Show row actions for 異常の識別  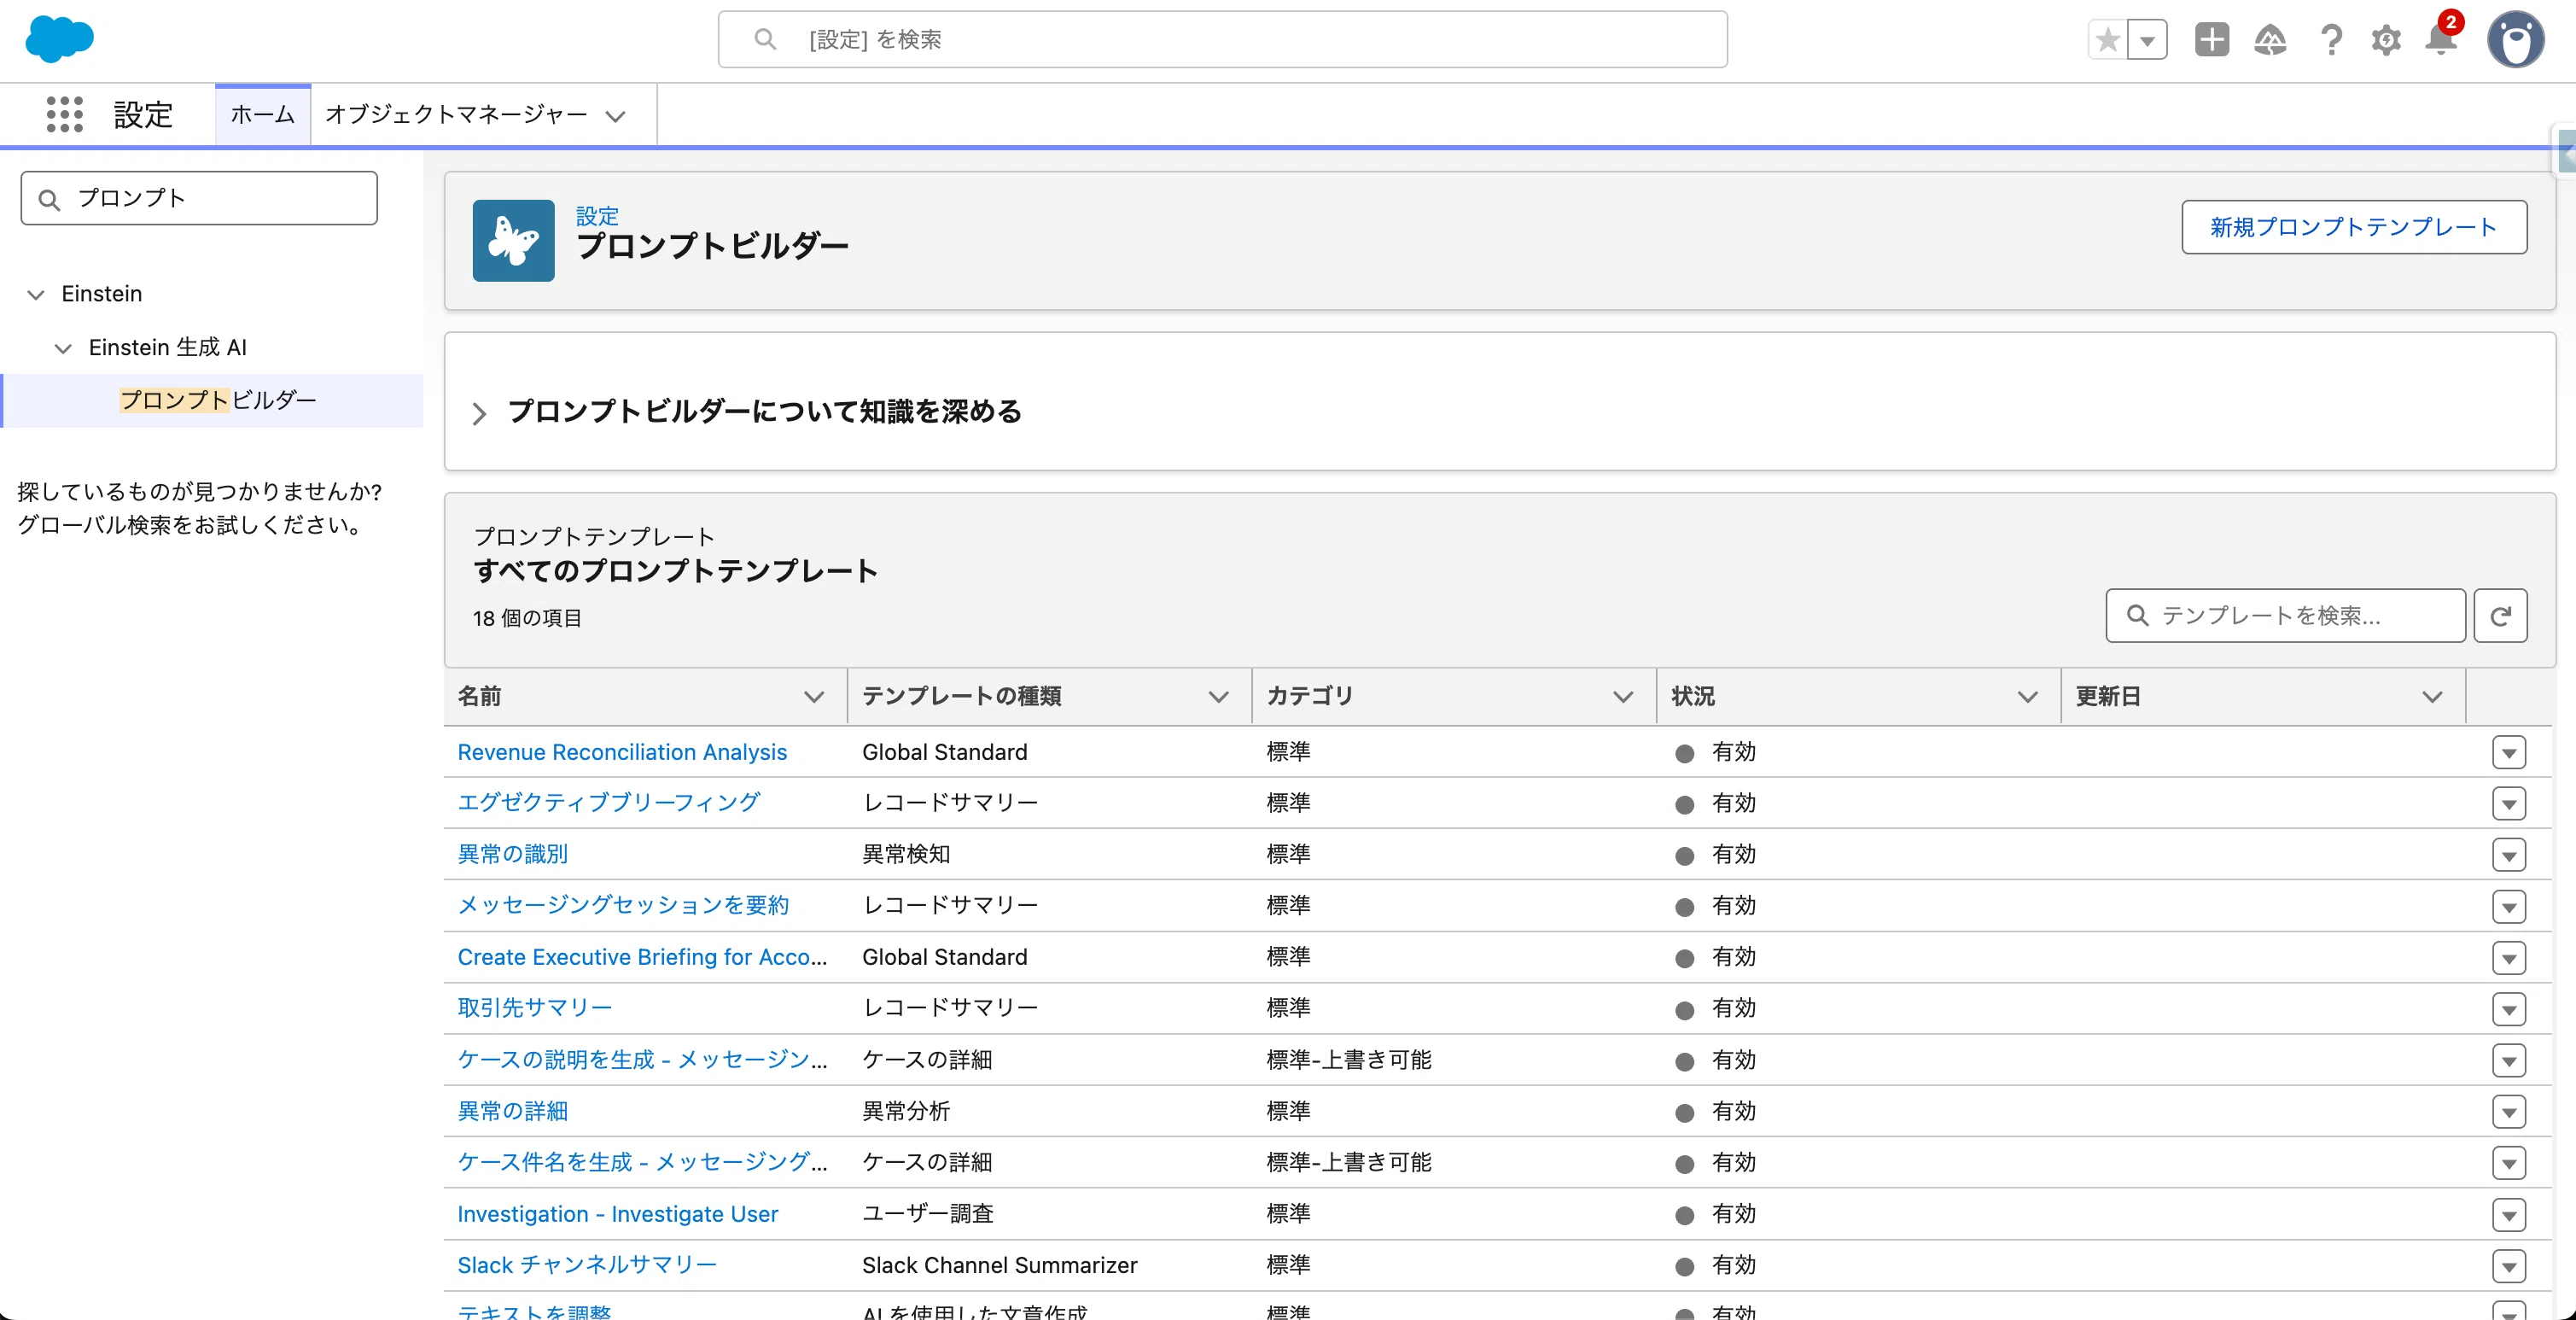coord(2508,855)
